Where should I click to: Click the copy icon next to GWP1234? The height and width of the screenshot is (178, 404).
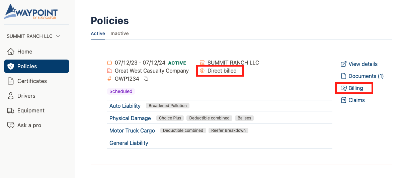[146, 79]
